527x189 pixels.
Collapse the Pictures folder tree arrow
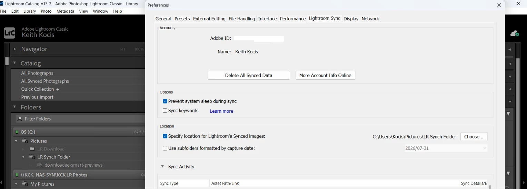pos(16,141)
